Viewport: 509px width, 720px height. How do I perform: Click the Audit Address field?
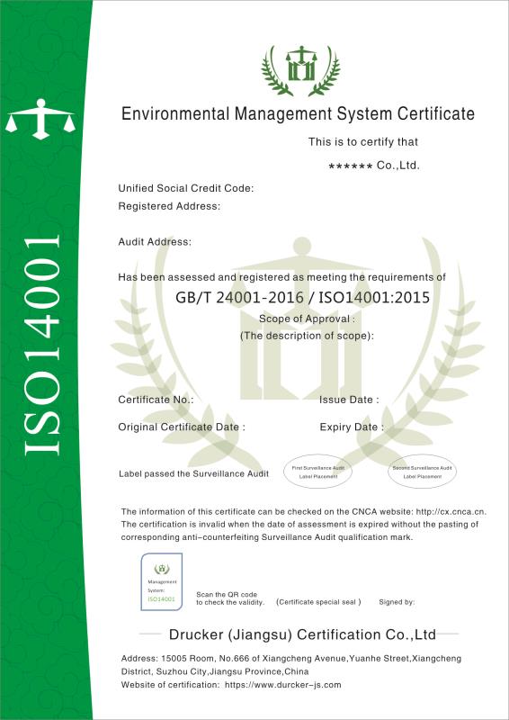coord(155,241)
